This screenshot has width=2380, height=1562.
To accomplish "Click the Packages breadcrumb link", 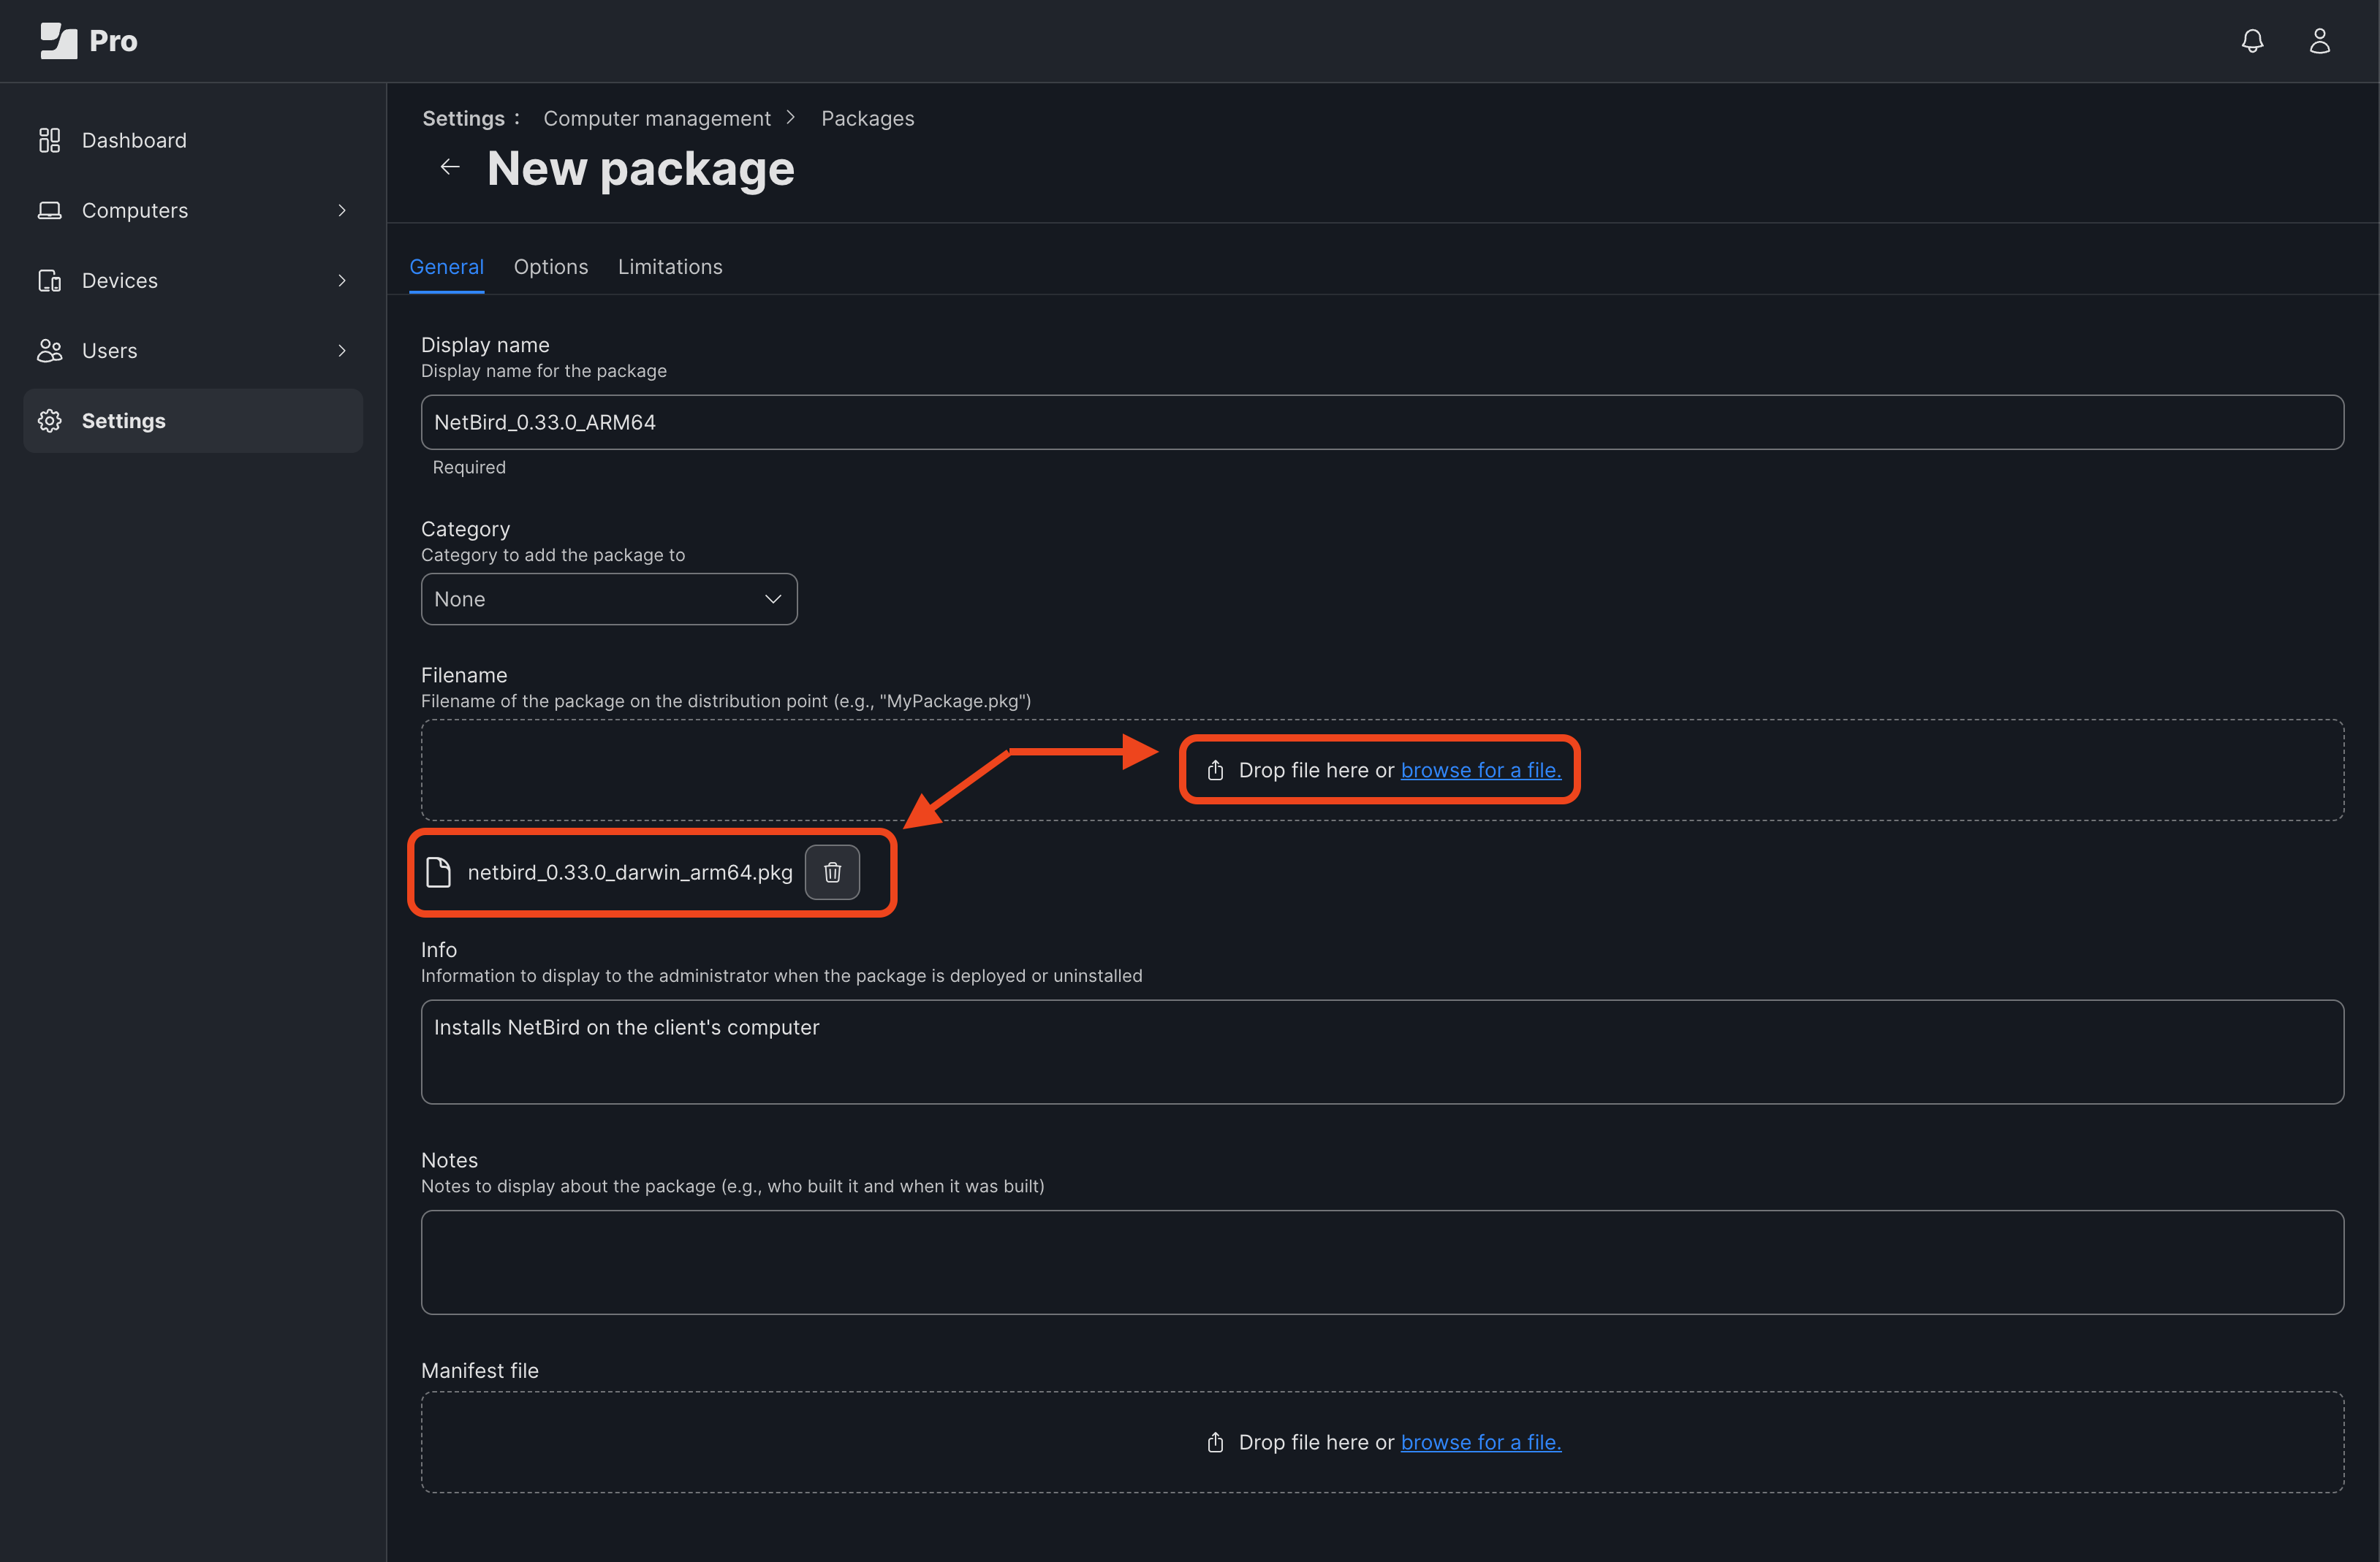I will pos(867,118).
